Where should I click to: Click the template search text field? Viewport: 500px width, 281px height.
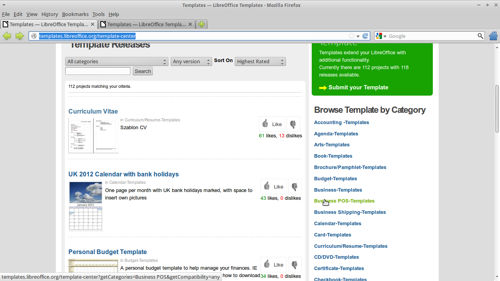pos(98,71)
